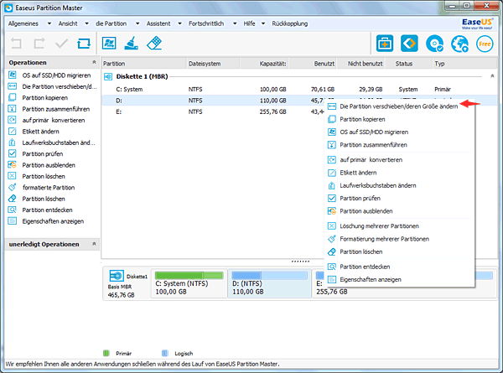The image size is (503, 373).
Task: Click icon beside 'OS auf SSD/HDD migrieren' in sidebar
Action: 12,75
